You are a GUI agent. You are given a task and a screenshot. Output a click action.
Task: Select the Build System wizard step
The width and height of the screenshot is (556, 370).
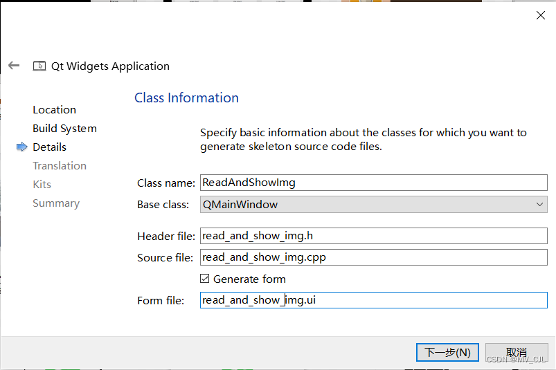point(64,129)
